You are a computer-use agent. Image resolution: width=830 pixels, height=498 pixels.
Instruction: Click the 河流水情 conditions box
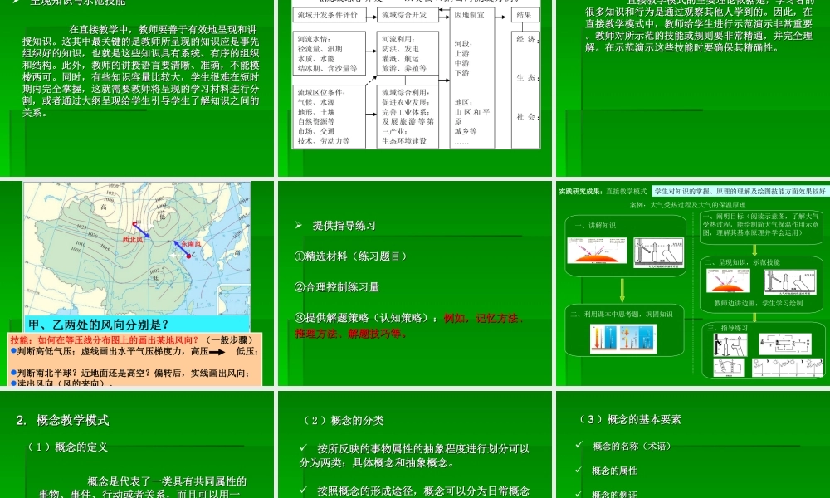tap(329, 53)
